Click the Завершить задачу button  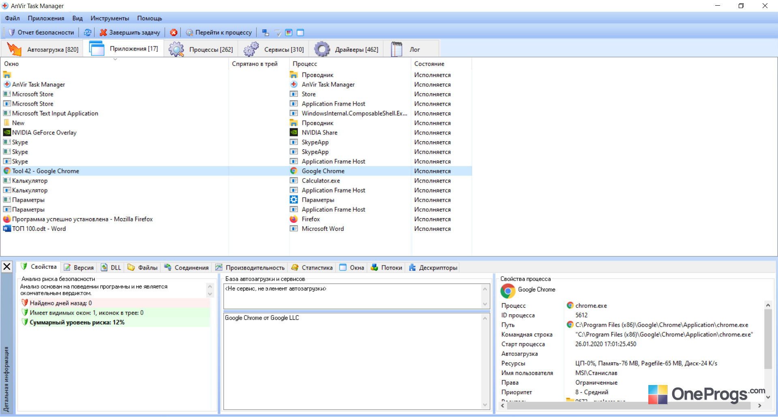[130, 32]
